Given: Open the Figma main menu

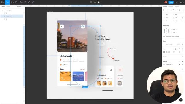Looking at the screenshot, I should [x=2, y=2].
